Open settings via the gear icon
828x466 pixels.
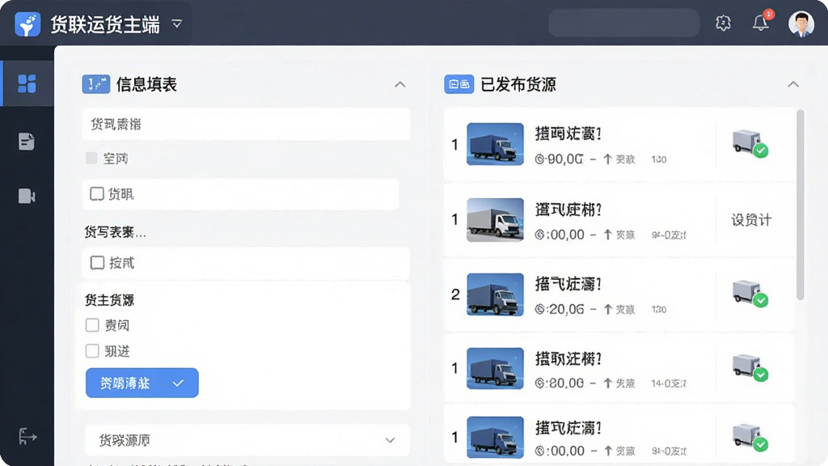point(723,23)
